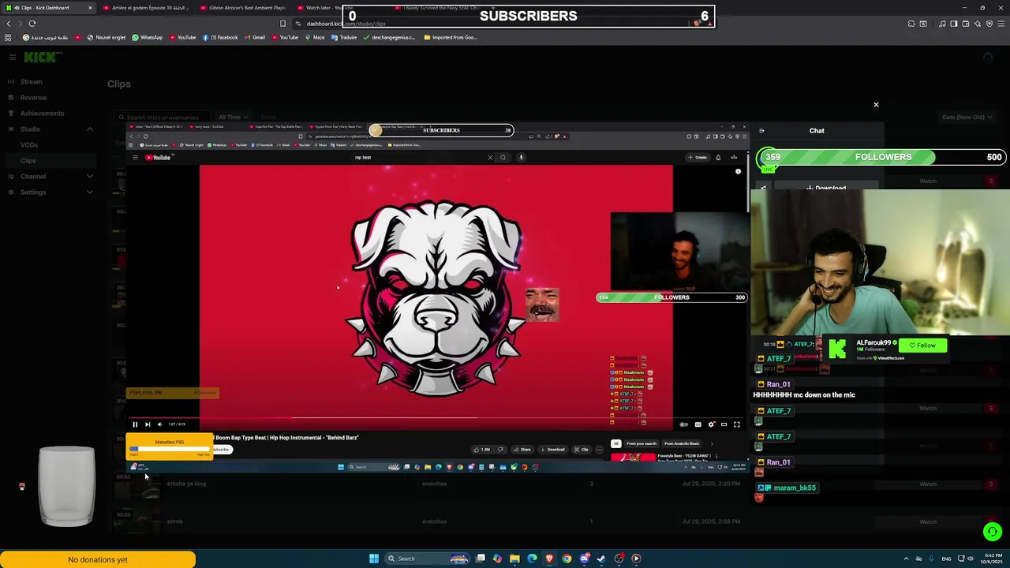1010x568 pixels.
Task: Click the fullscreen icon in video player
Action: click(737, 424)
